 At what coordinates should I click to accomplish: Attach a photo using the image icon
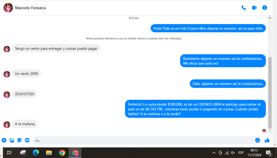click(x=12, y=140)
